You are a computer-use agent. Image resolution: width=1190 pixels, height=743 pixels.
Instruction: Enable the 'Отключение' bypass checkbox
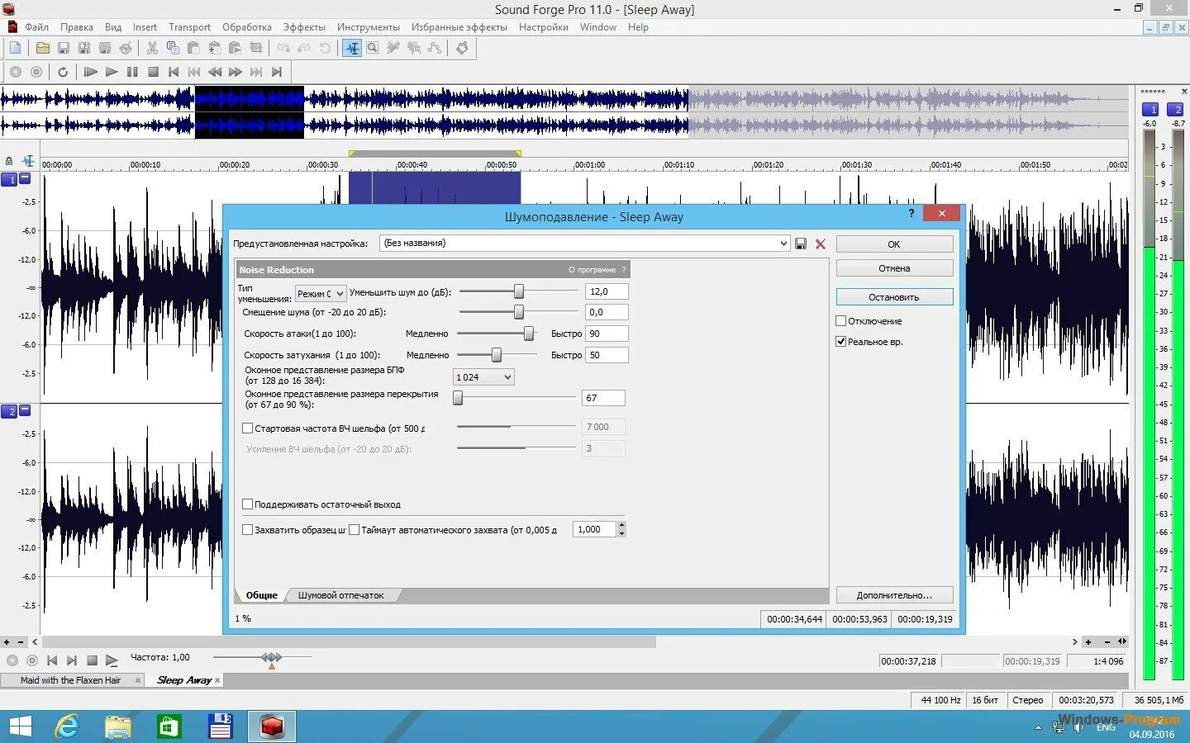point(841,321)
